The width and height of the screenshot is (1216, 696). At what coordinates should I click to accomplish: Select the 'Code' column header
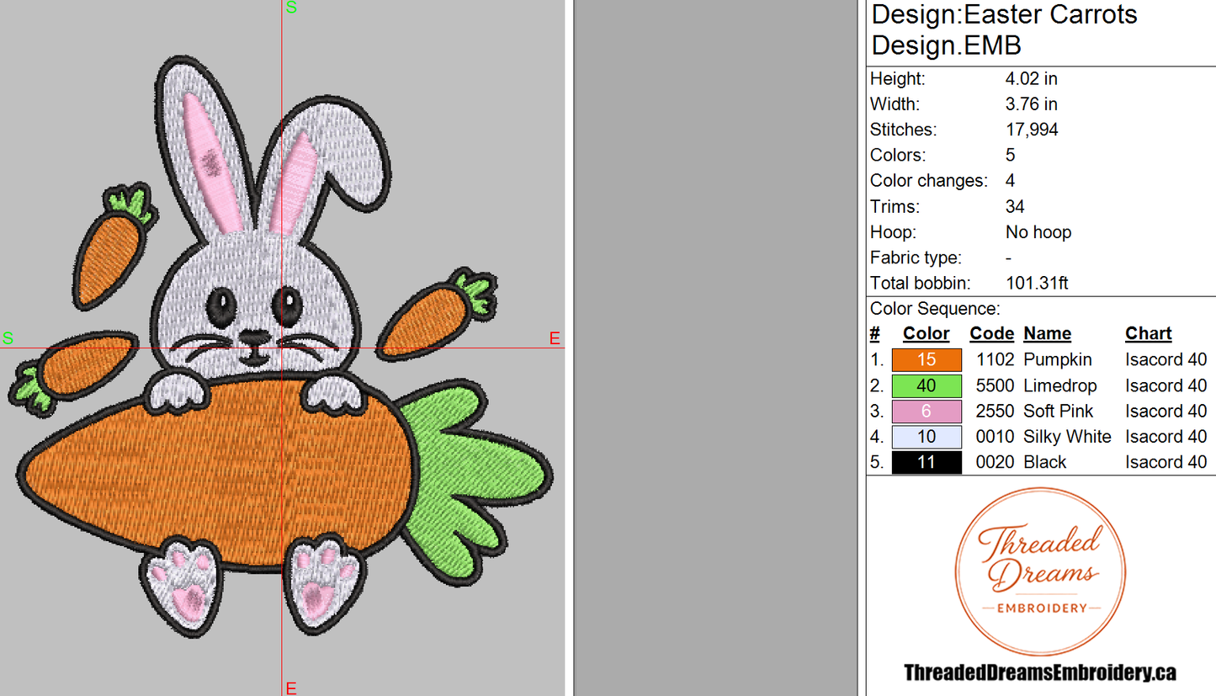tap(992, 334)
